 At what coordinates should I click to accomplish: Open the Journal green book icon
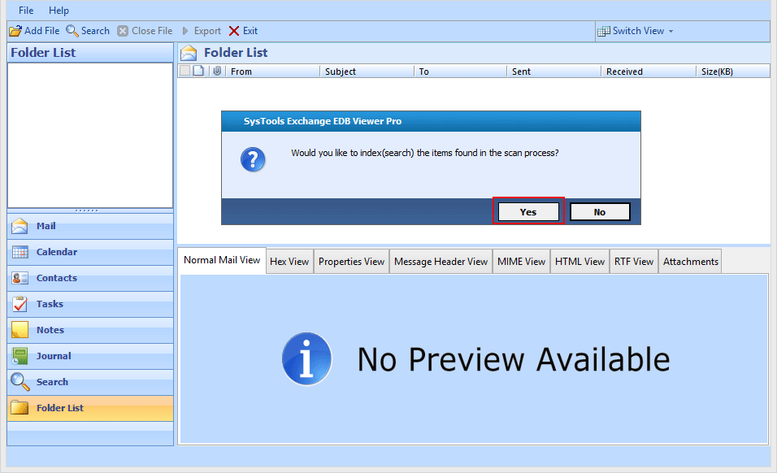pyautogui.click(x=20, y=356)
